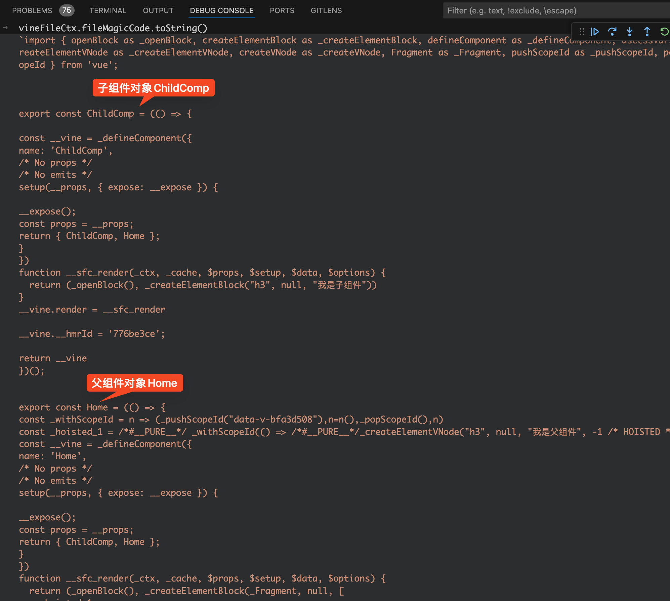
Task: Click the 子组件对象 ChildComp annotation label
Action: [x=154, y=88]
